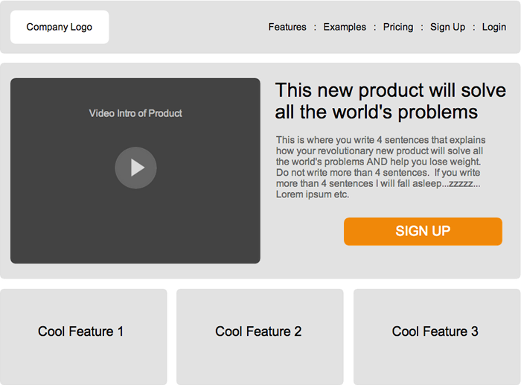Click the "Video Intro of Product" caption

click(x=135, y=113)
